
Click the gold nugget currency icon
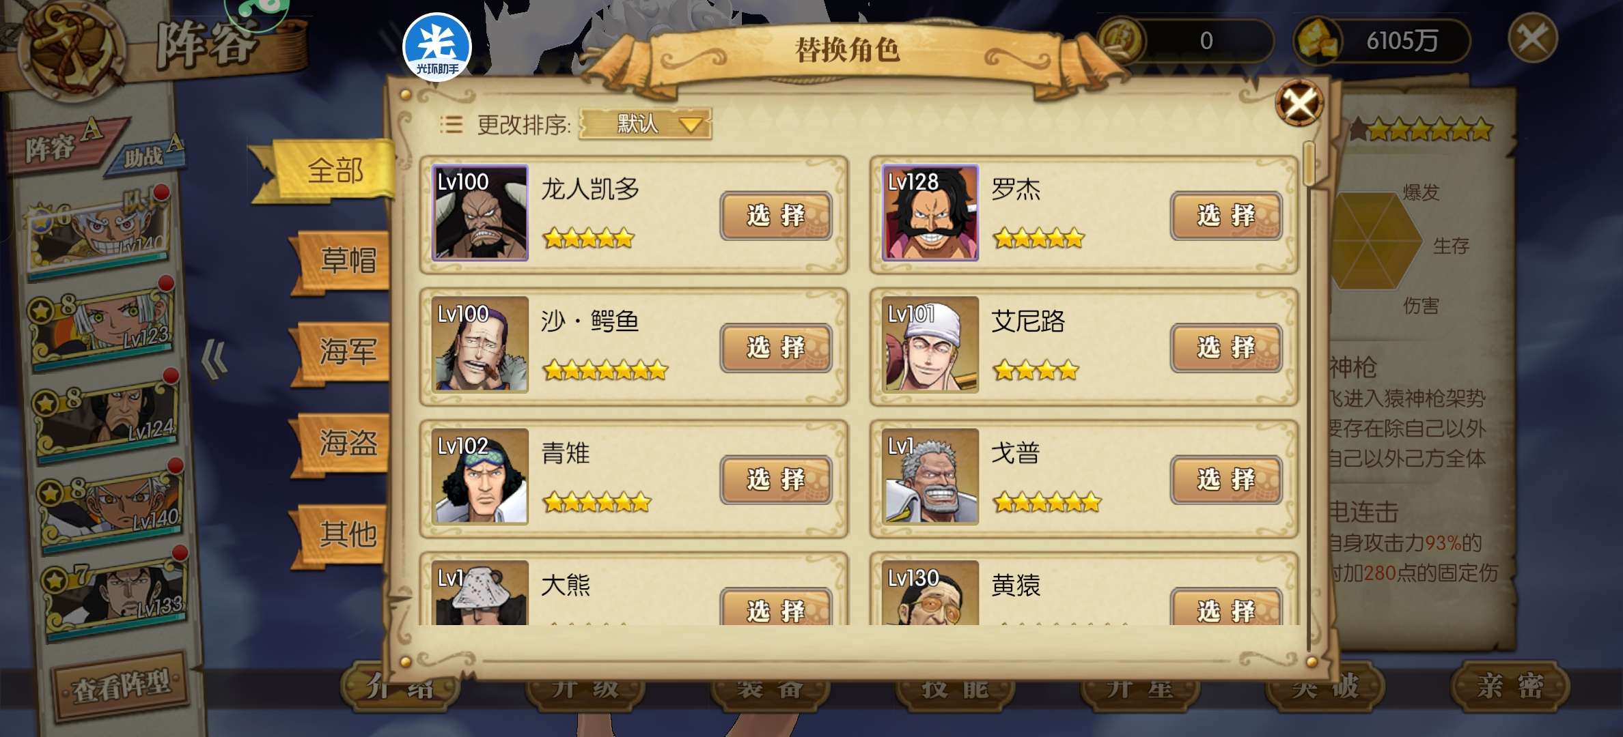tap(1318, 40)
